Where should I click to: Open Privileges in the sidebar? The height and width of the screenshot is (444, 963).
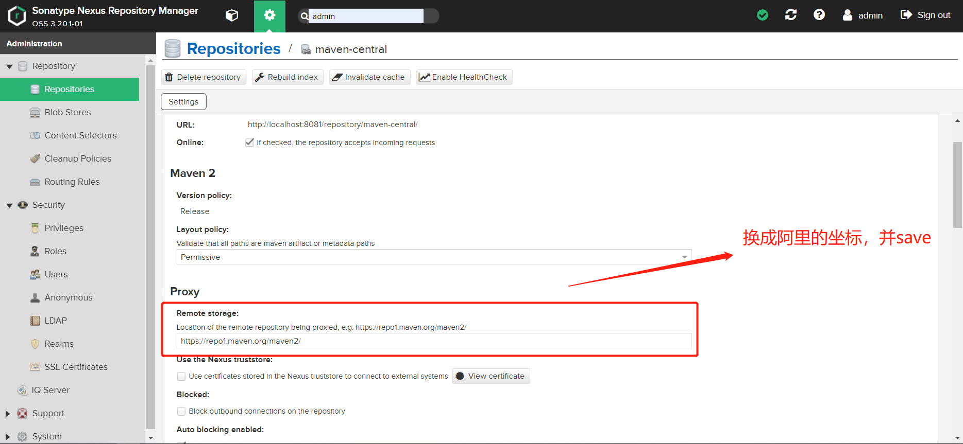64,228
